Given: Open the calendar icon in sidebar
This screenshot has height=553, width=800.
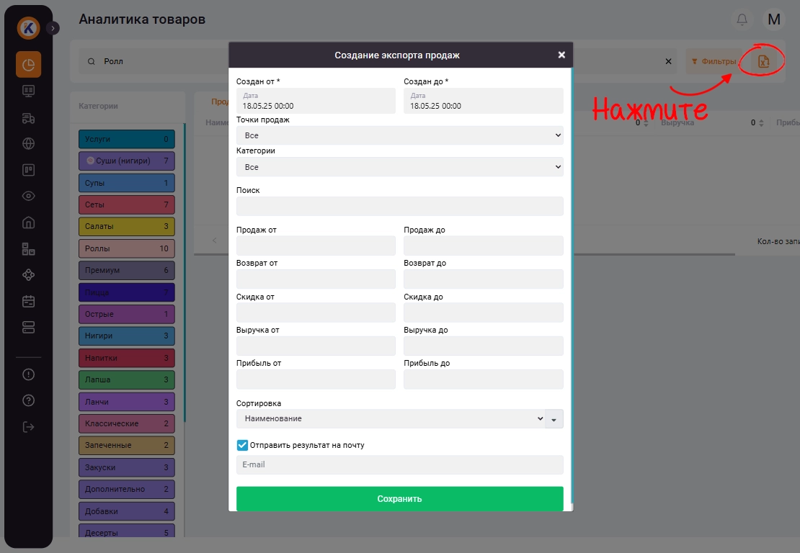Looking at the screenshot, I should click(x=29, y=301).
